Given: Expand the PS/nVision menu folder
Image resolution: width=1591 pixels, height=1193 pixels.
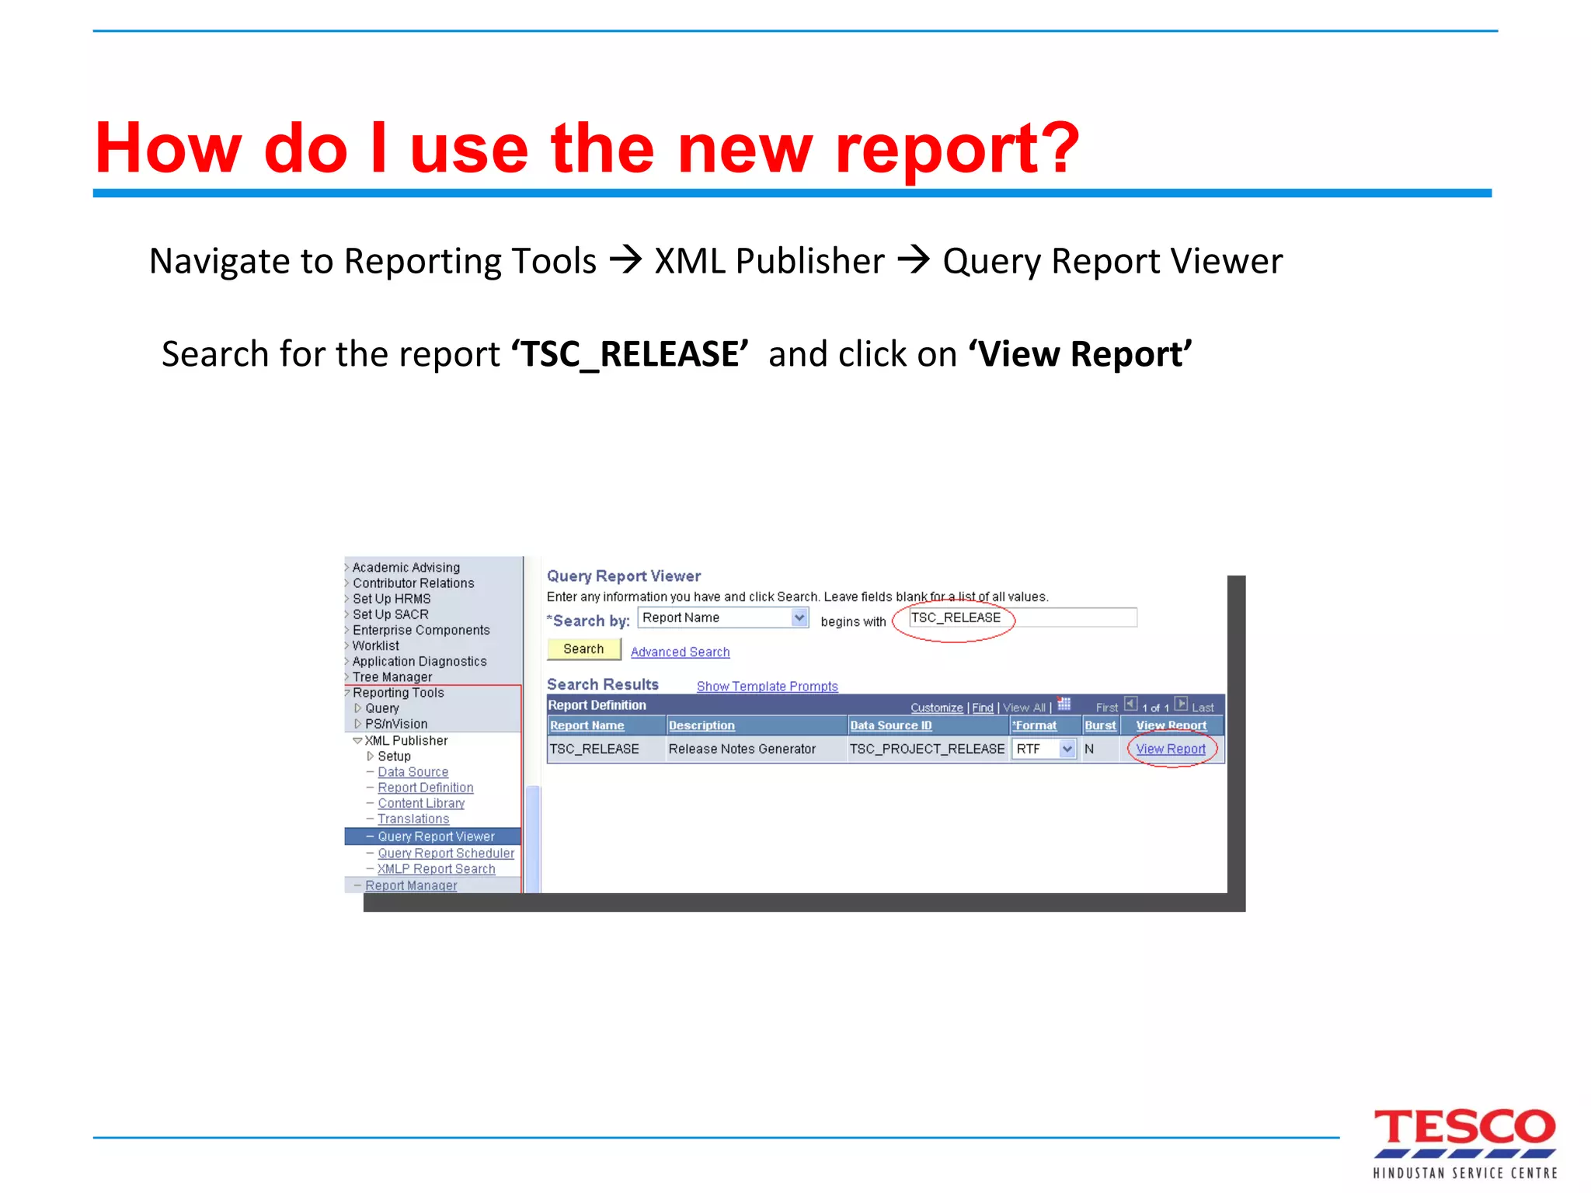Looking at the screenshot, I should point(357,724).
